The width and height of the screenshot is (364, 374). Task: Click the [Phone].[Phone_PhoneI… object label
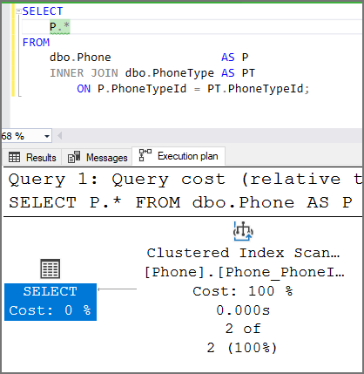245,273
